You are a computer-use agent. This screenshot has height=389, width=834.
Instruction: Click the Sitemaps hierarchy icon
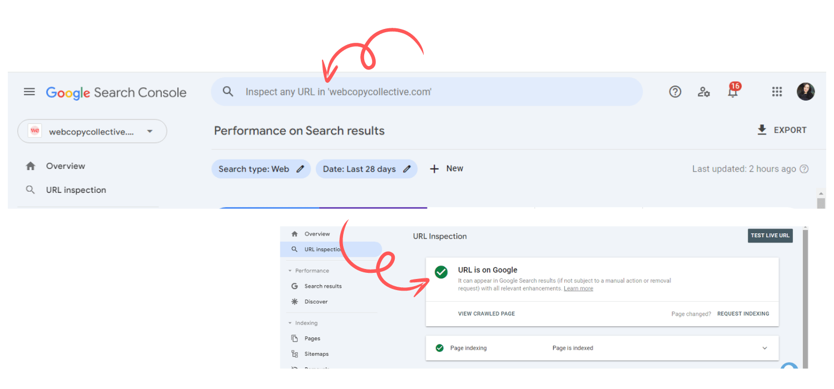[x=295, y=354]
